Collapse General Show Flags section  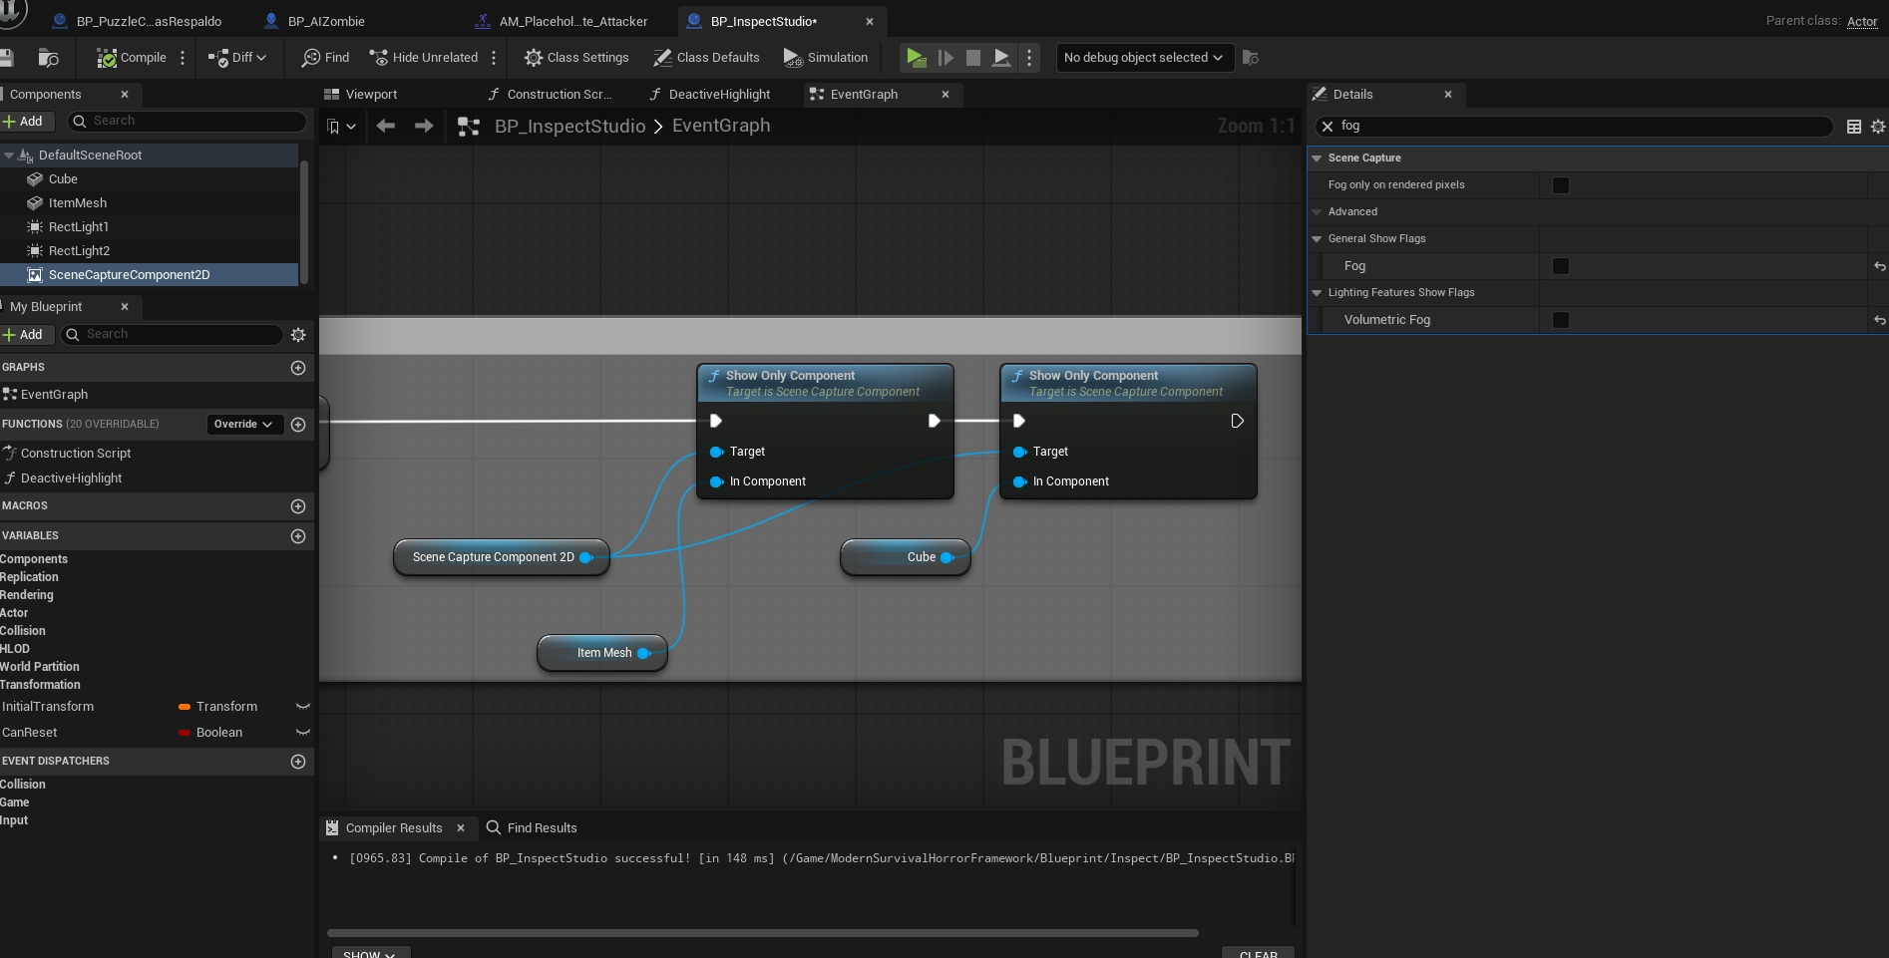click(1317, 239)
